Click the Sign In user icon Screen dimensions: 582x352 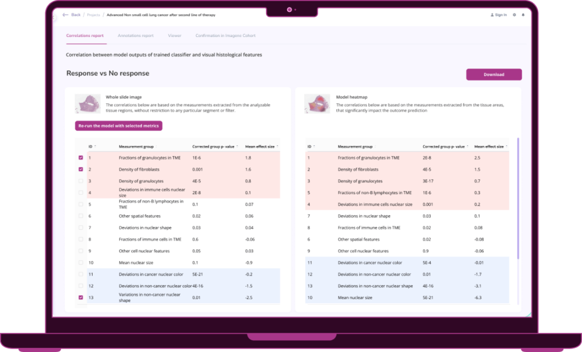point(492,15)
